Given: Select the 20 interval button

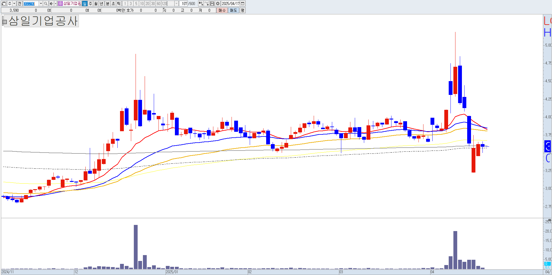Looking at the screenshot, I should 147,4.
